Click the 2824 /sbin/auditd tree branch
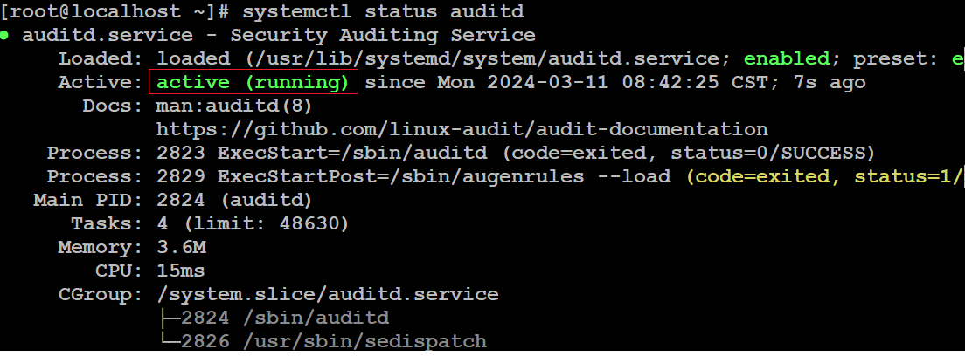This screenshot has height=363, width=965. point(274,318)
